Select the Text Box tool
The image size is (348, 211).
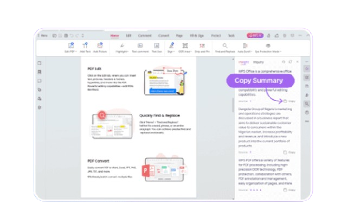click(x=157, y=48)
